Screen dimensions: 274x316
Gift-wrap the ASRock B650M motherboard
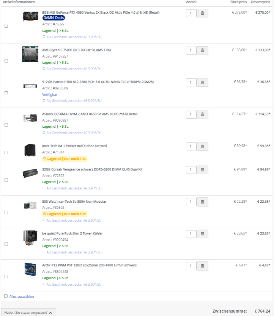pyautogui.click(x=44, y=133)
